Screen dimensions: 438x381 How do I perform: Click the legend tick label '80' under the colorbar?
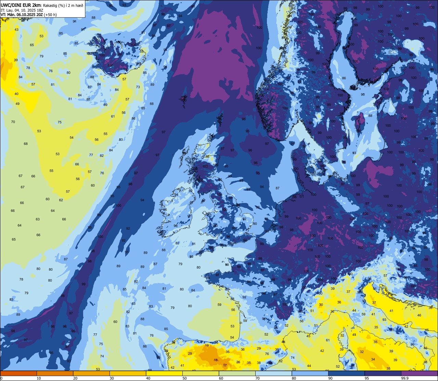coord(294,378)
